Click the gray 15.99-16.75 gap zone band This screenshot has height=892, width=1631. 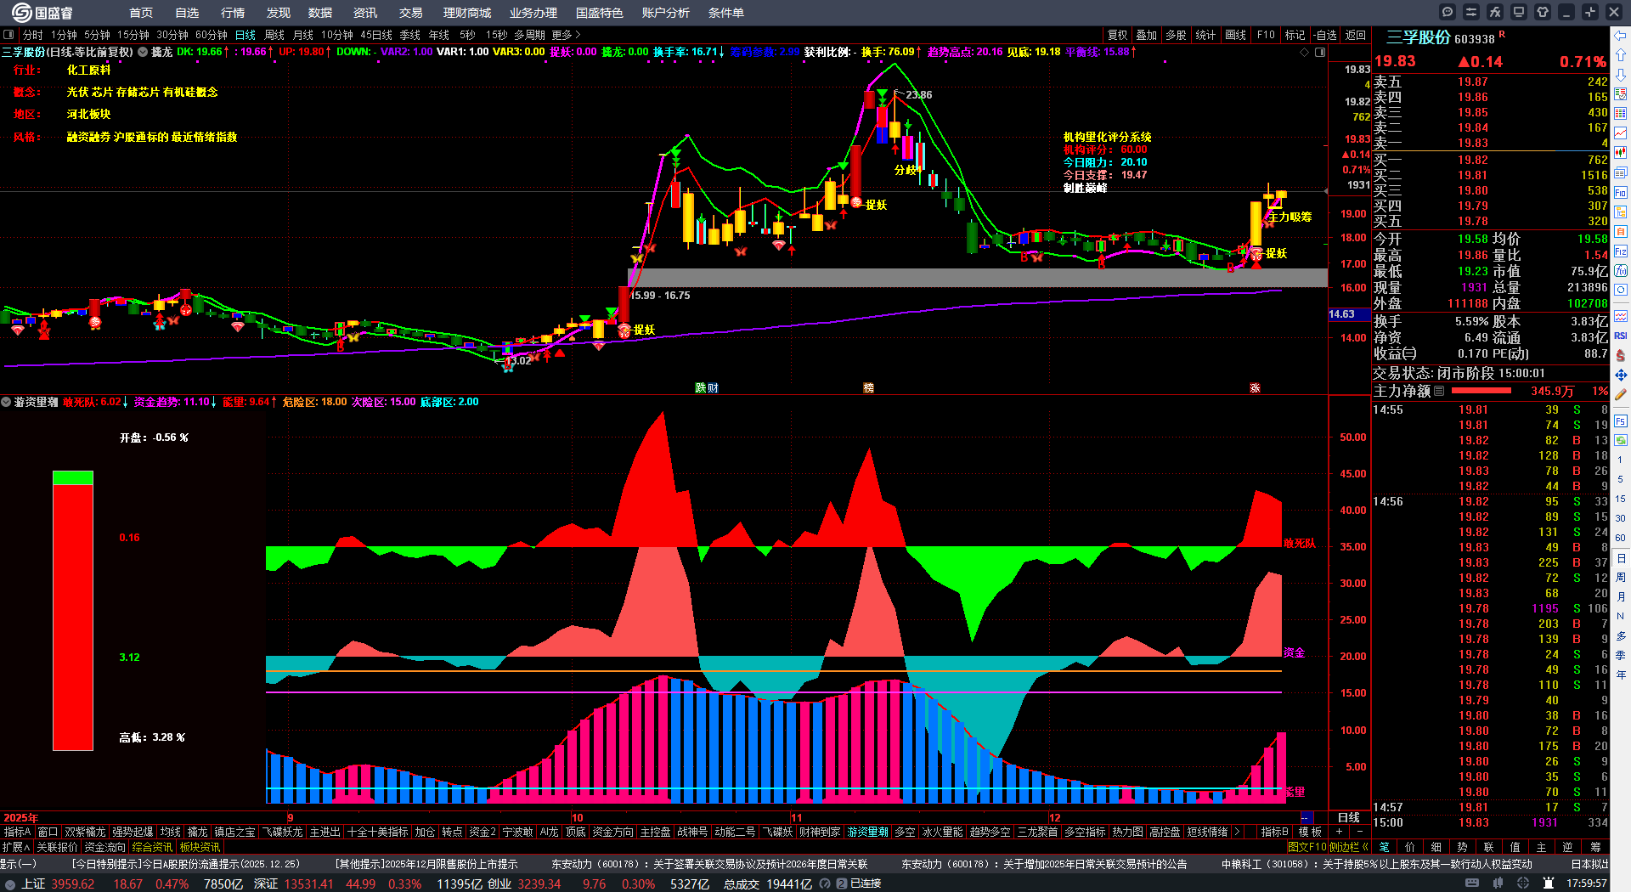coord(977,278)
